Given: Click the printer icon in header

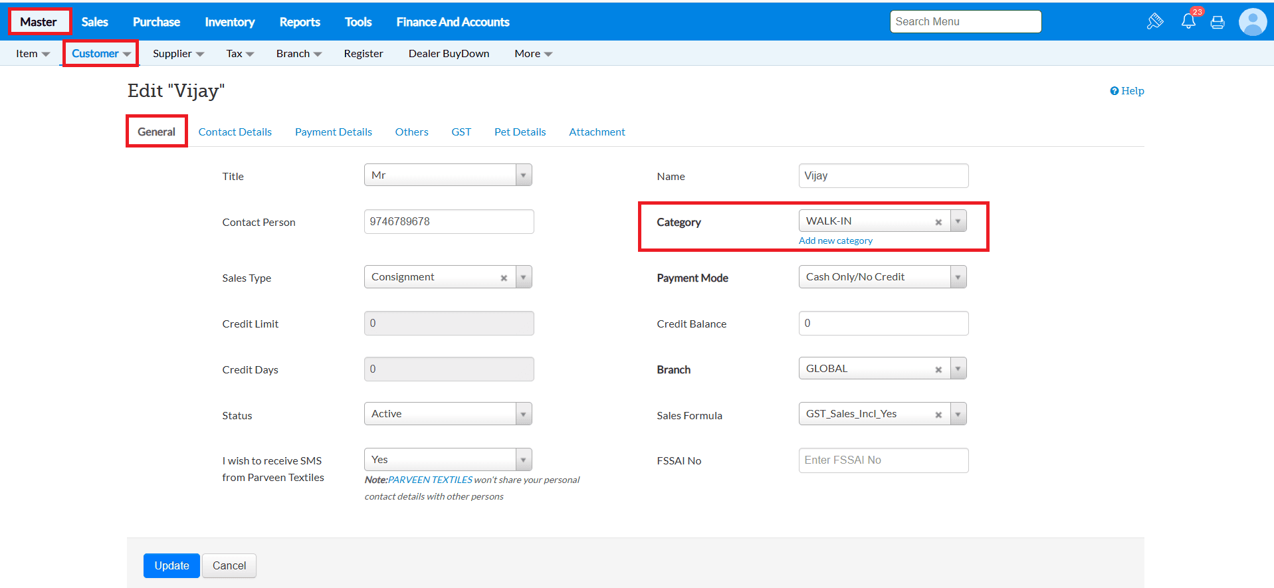Looking at the screenshot, I should 1218,22.
